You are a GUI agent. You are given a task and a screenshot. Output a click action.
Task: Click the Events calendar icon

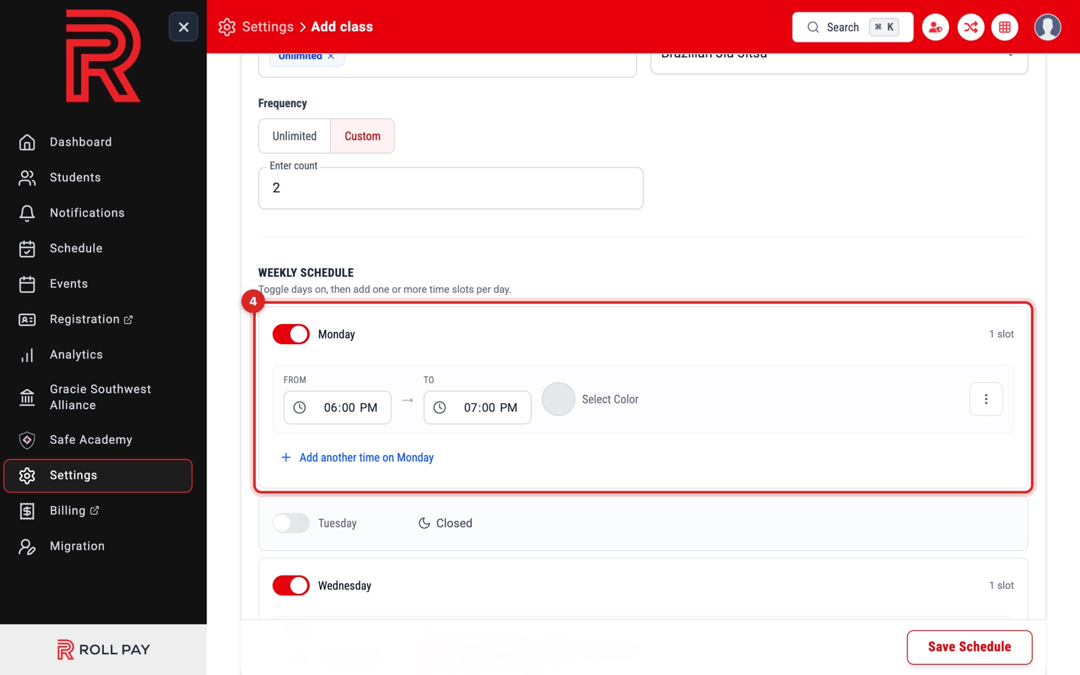click(27, 283)
